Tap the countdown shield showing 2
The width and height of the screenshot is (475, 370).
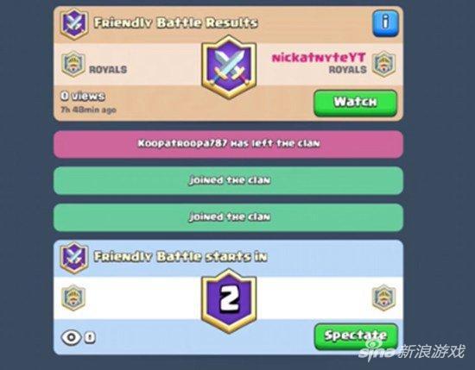click(230, 301)
